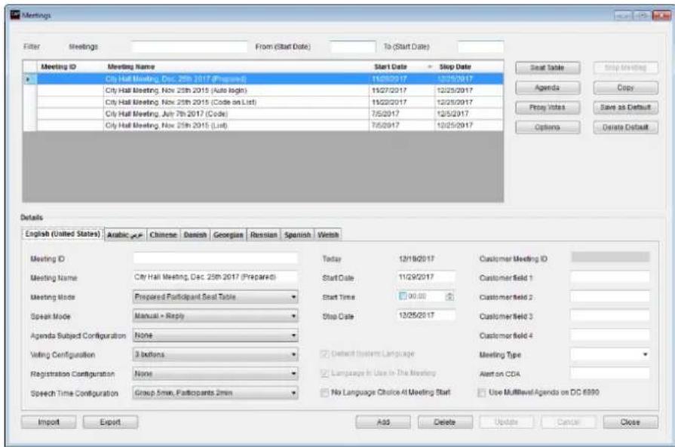Screen dimensions: 675x447
Task: Click the Import button
Action: click(48, 422)
